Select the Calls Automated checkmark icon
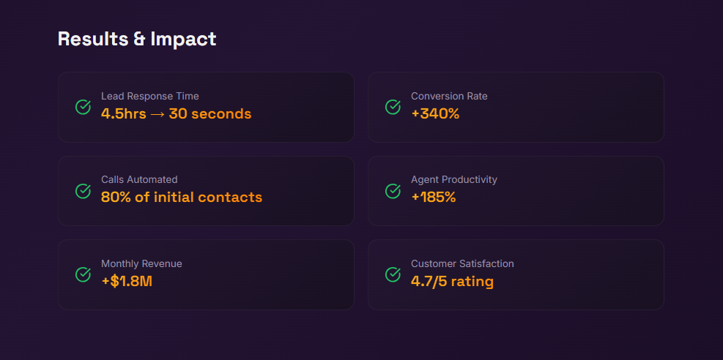This screenshot has height=360, width=723. pyautogui.click(x=84, y=191)
